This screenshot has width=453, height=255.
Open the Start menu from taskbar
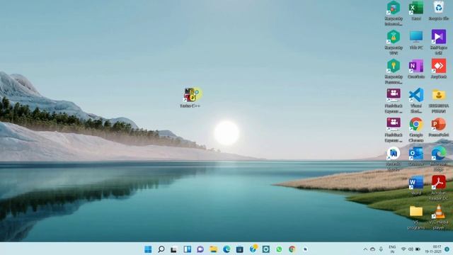point(148,249)
